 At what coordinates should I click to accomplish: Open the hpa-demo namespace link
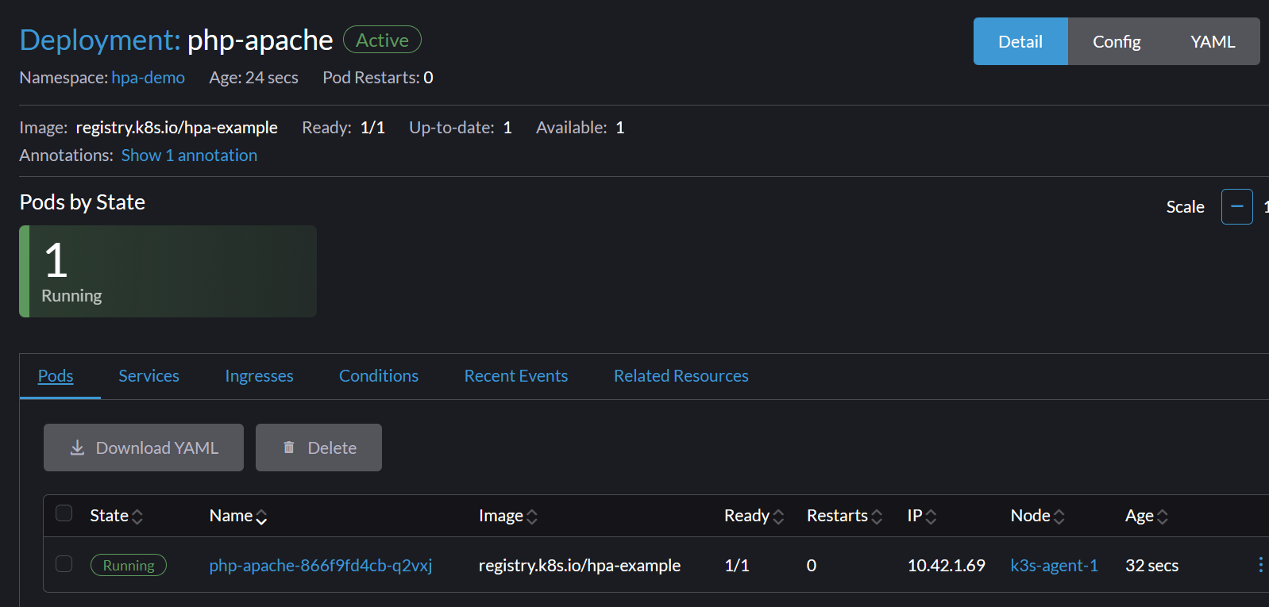(148, 78)
